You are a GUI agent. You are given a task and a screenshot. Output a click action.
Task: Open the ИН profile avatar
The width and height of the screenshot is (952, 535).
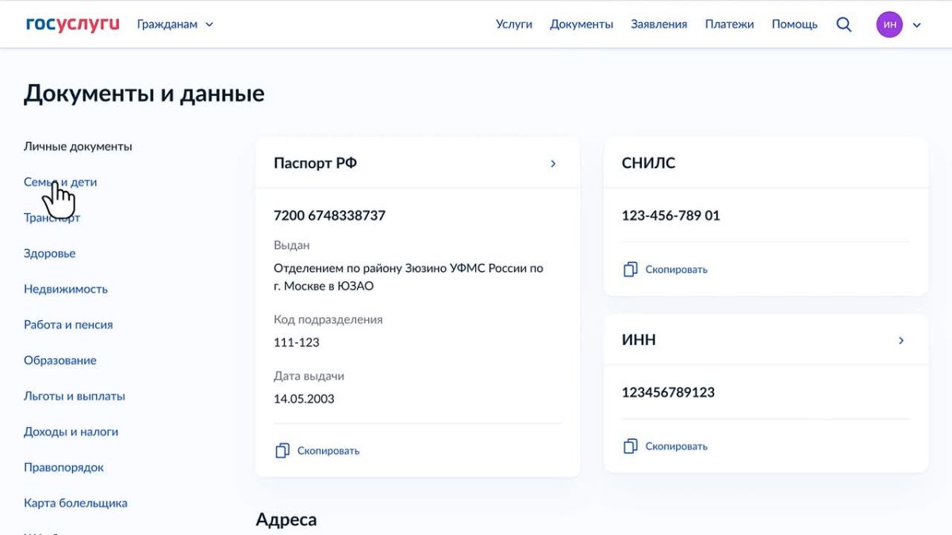click(x=889, y=25)
